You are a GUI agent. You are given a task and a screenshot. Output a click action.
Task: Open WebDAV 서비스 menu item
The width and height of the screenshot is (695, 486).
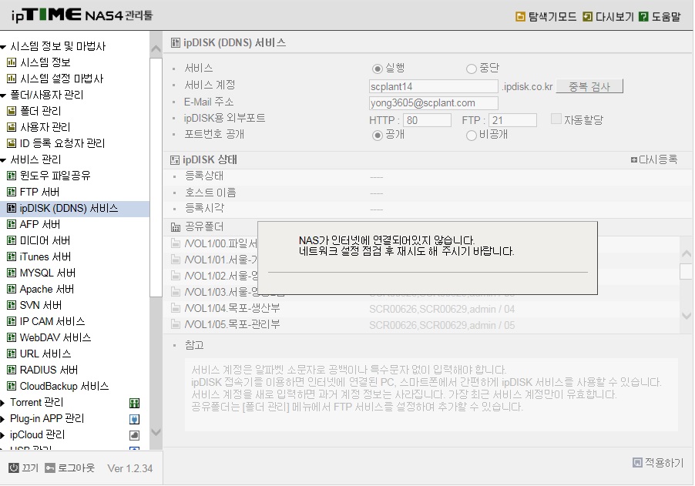(x=55, y=337)
